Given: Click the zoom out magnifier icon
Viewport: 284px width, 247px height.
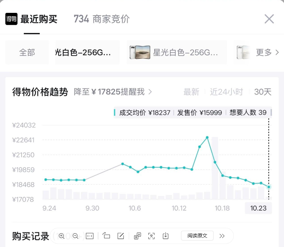Looking at the screenshot, I should point(75,236).
